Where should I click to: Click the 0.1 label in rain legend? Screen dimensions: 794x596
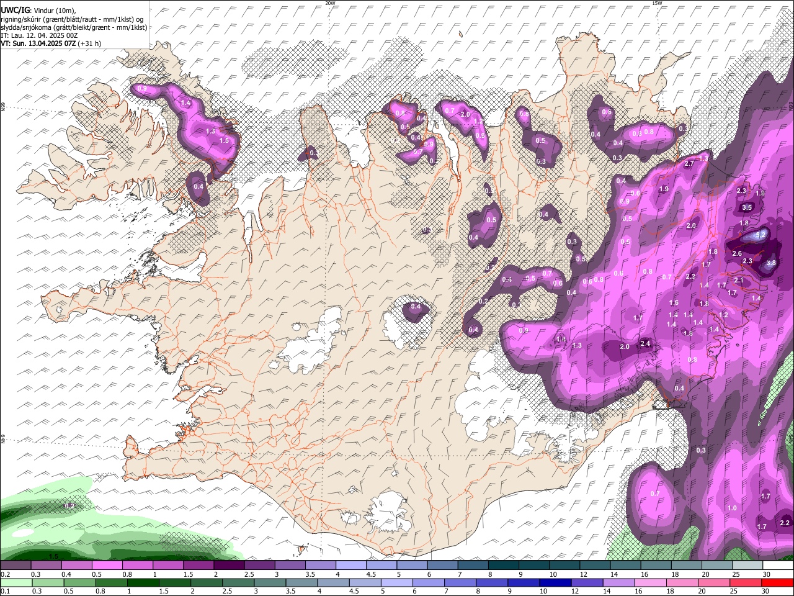[x=5, y=591]
